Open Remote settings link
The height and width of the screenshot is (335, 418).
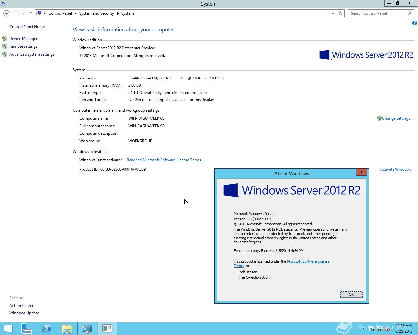point(23,46)
